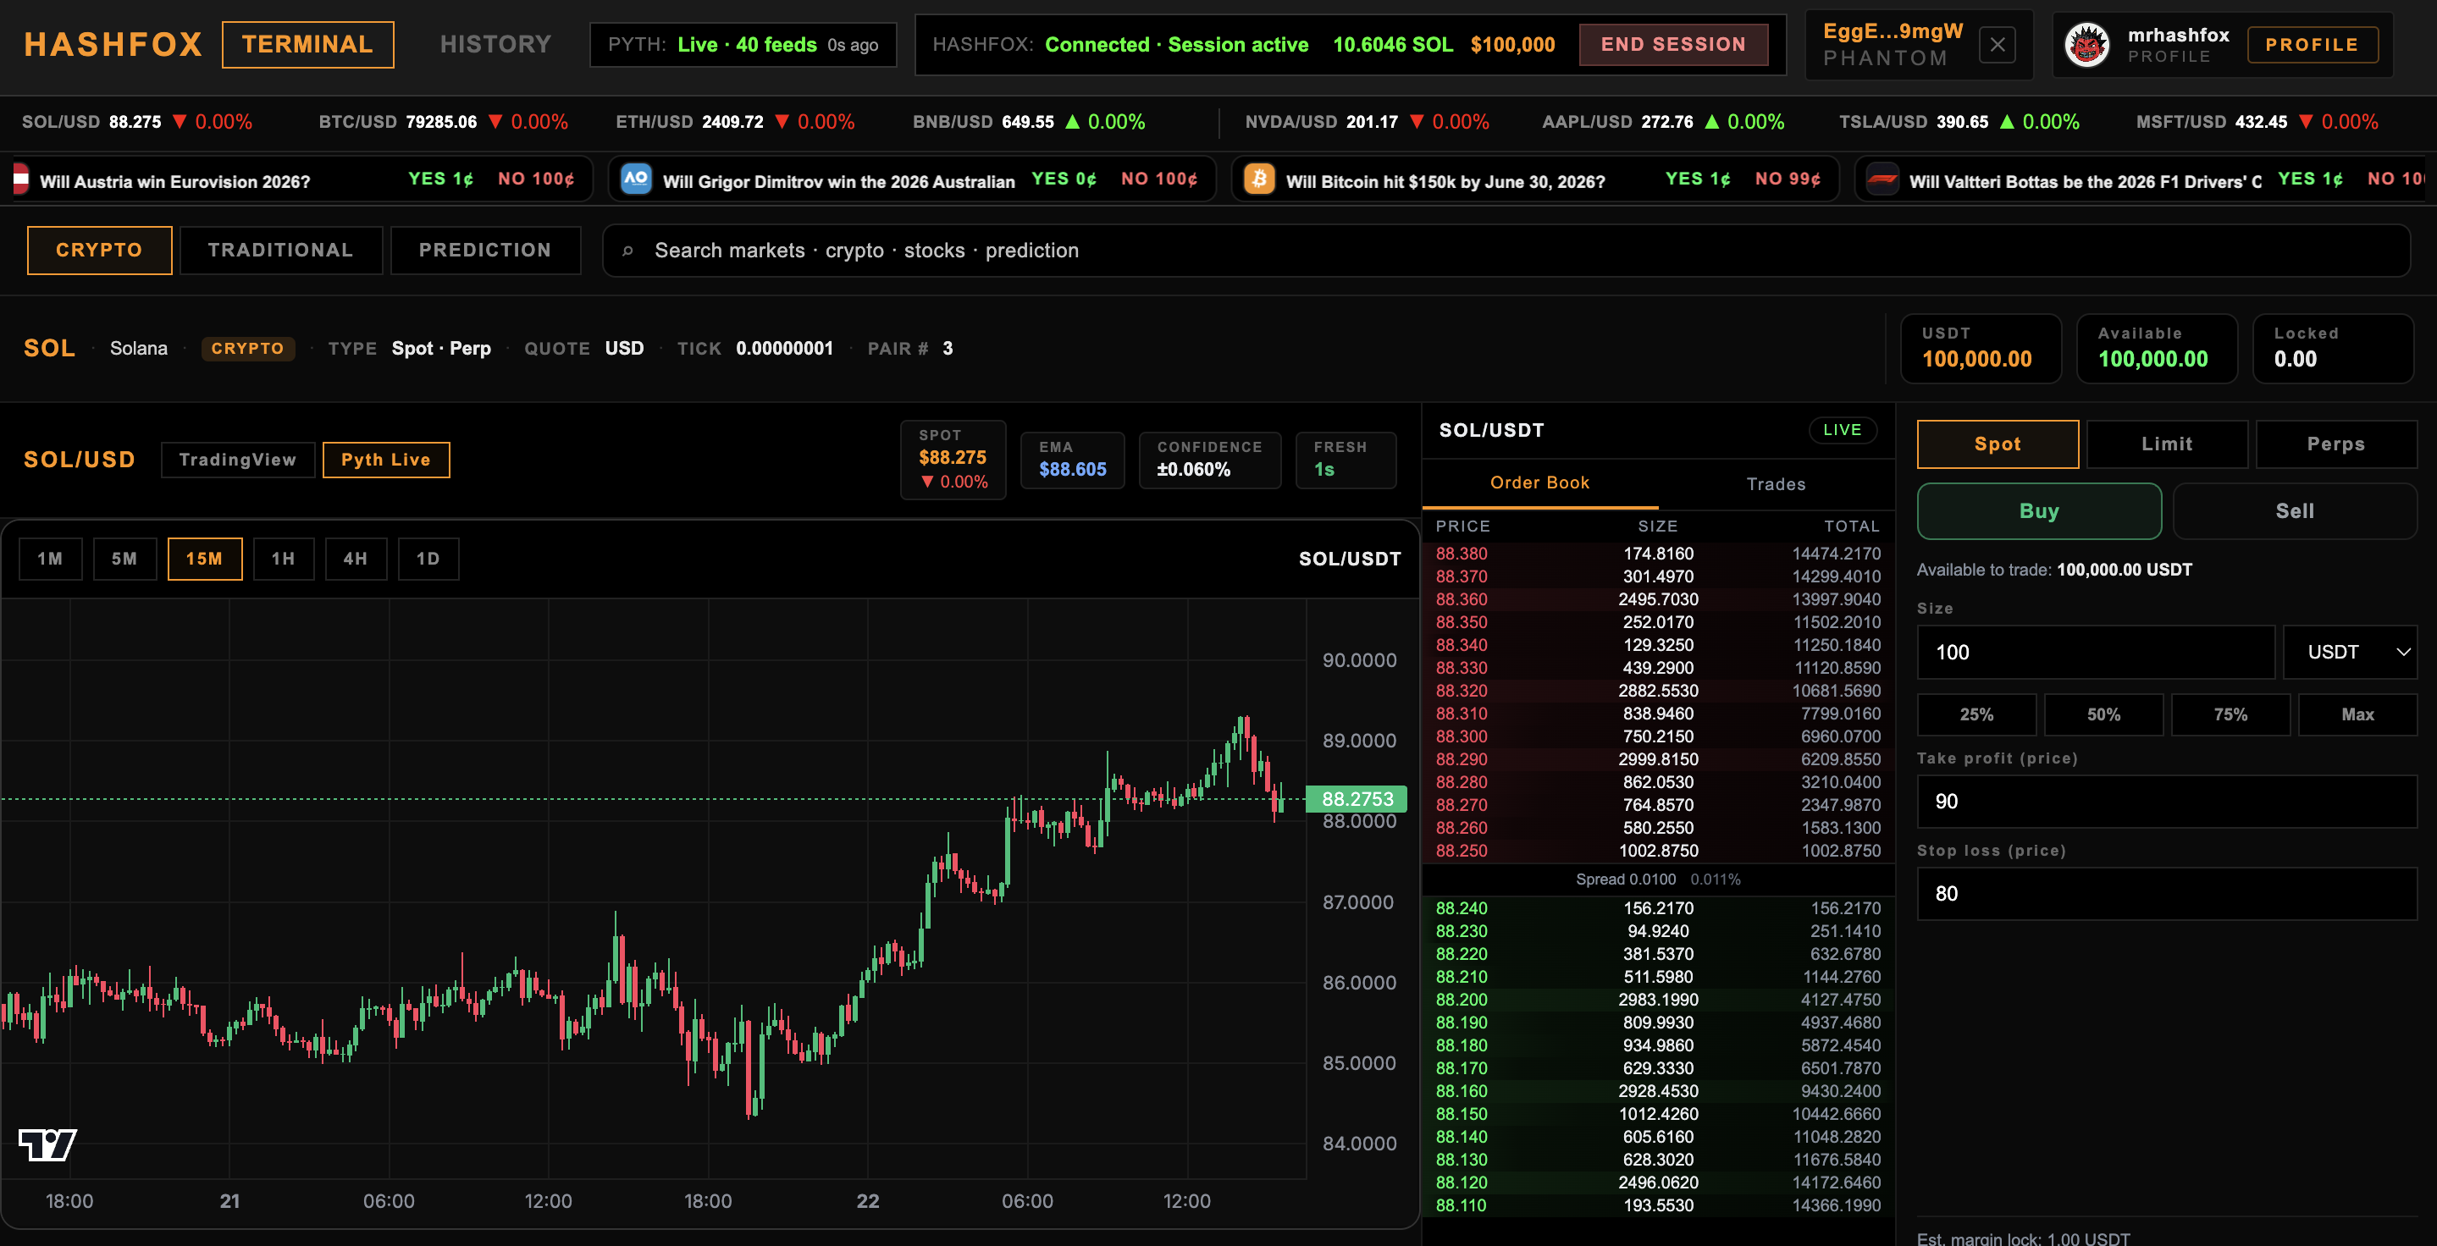2437x1246 pixels.
Task: Click the Take profit price field
Action: 2166,802
